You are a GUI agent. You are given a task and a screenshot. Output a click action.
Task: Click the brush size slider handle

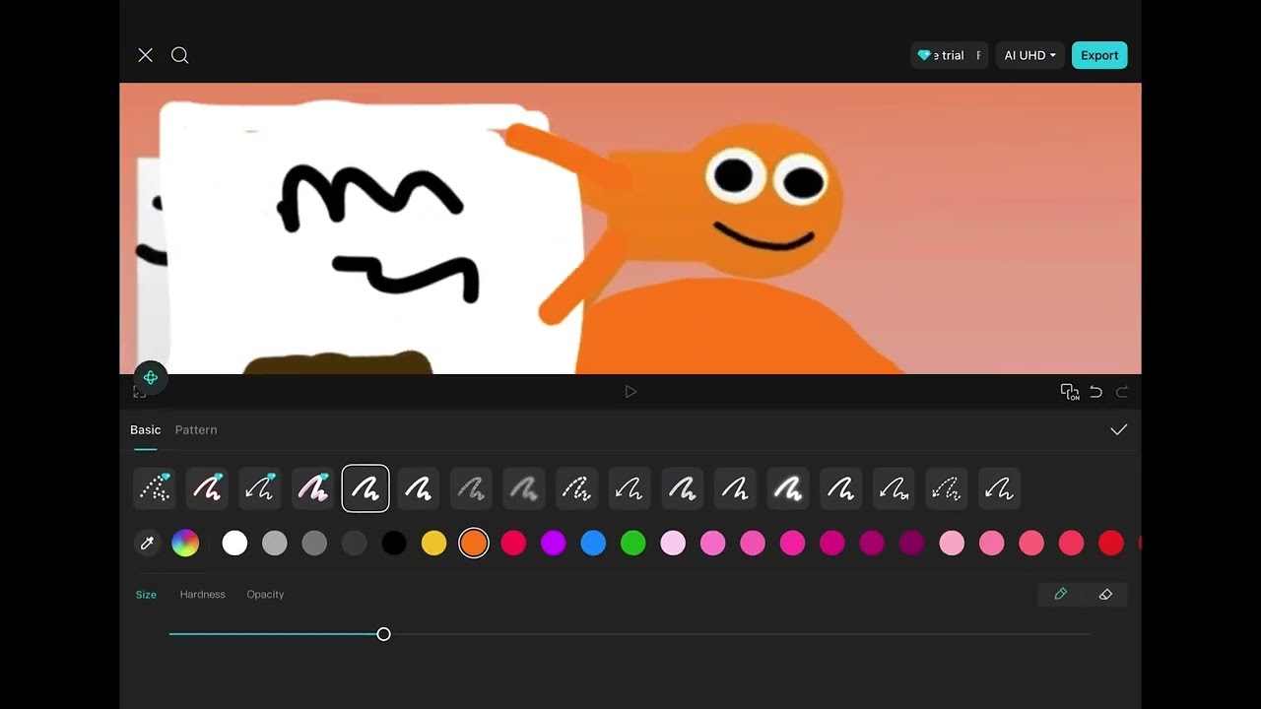tap(383, 634)
